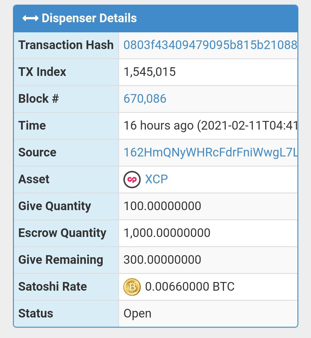Click the double-arrow icon beside Dispenser Details
311x338 pixels.
30,18
